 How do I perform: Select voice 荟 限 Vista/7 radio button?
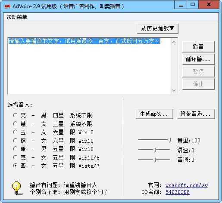(x=15, y=166)
